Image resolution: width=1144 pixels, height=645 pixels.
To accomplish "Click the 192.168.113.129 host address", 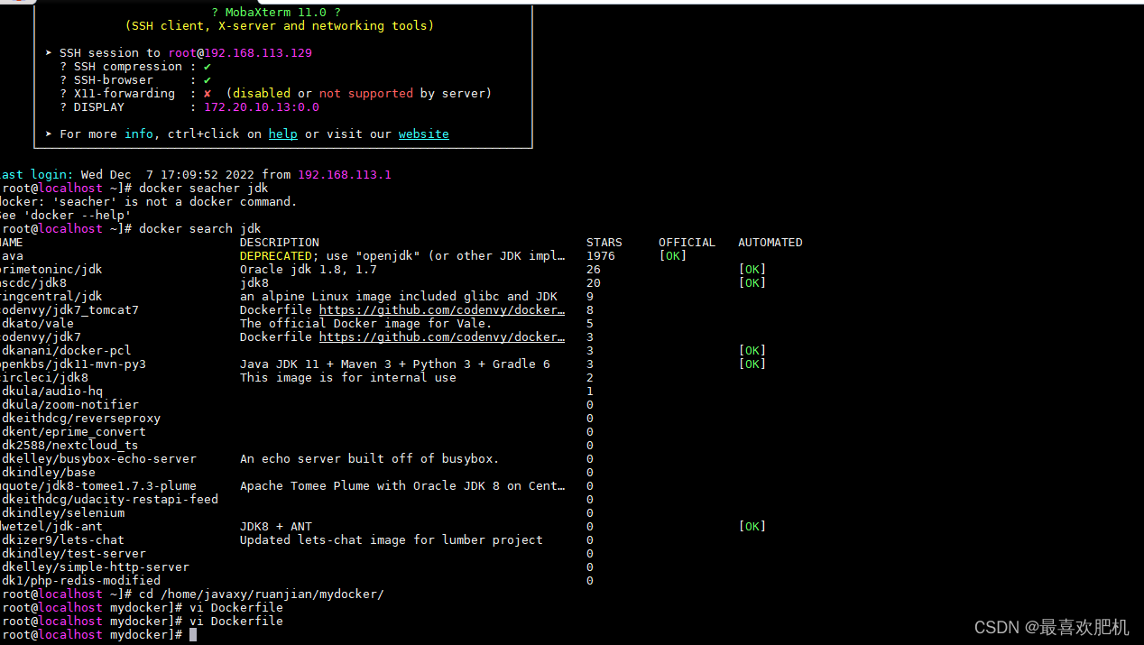I will point(258,52).
